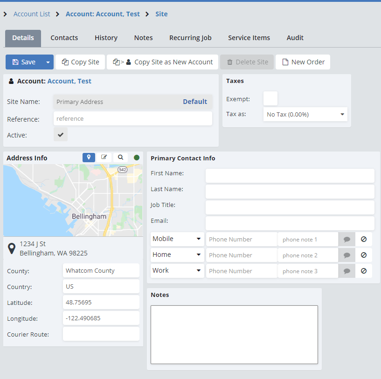
Task: Click the green status dot in Address Info
Action: 137,158
